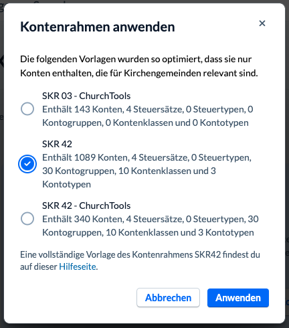289x328 pixels.
Task: Click the Kontenrahmen anwenden dialog heading
Action: pyautogui.click(x=98, y=27)
